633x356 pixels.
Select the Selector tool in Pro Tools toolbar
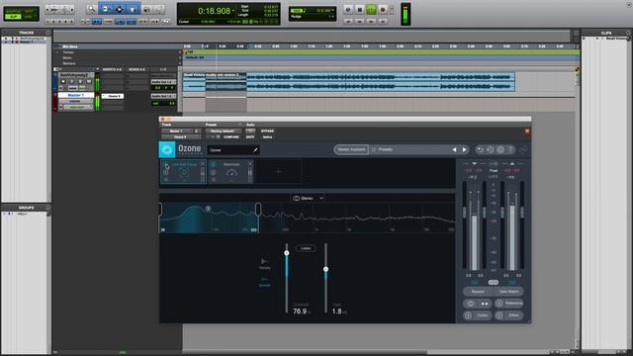pyautogui.click(x=119, y=9)
